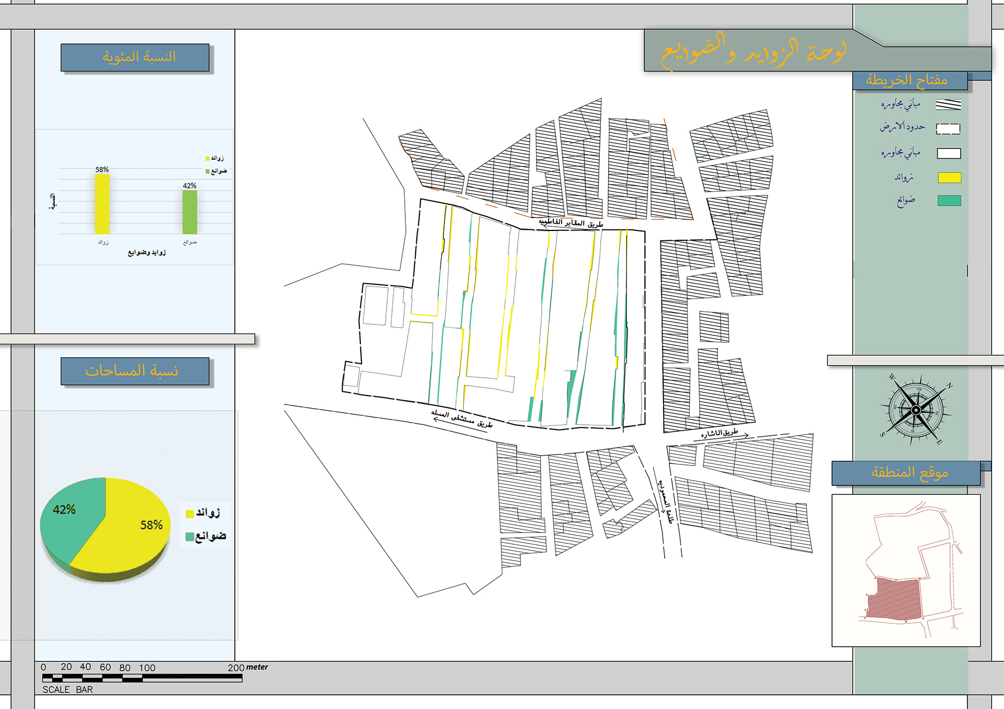Screen dimensions: 1004x709
Task: Click the 'نسبة المساحات' header banner
Action: pyautogui.click(x=135, y=371)
